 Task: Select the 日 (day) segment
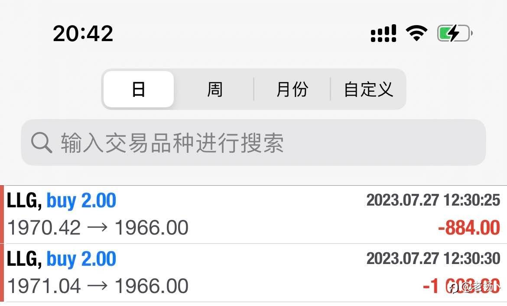click(x=138, y=89)
